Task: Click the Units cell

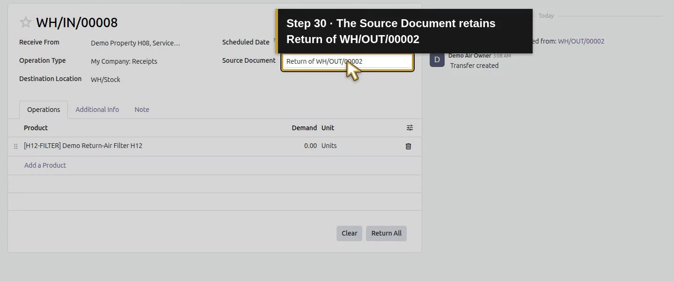Action: (x=329, y=146)
